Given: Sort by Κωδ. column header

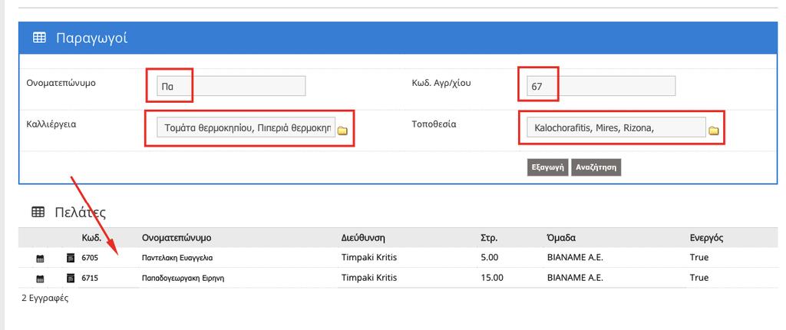Looking at the screenshot, I should point(92,238).
